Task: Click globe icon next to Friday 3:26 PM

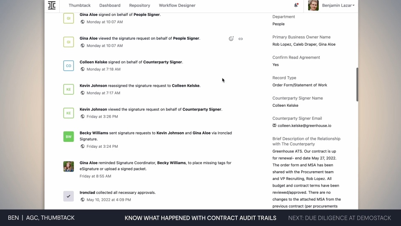Action: 82,116
